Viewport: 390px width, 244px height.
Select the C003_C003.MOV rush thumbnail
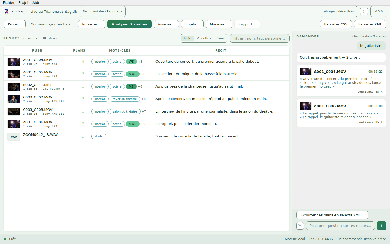pos(14,112)
